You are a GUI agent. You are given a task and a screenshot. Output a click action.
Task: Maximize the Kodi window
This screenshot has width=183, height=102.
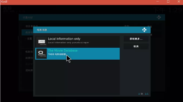[x=168, y=2]
